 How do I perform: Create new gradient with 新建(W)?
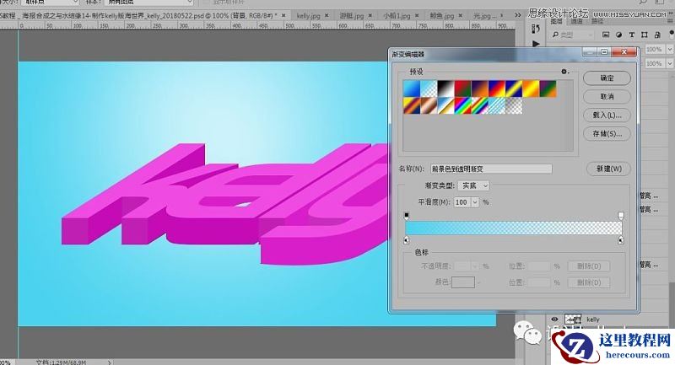tap(608, 169)
